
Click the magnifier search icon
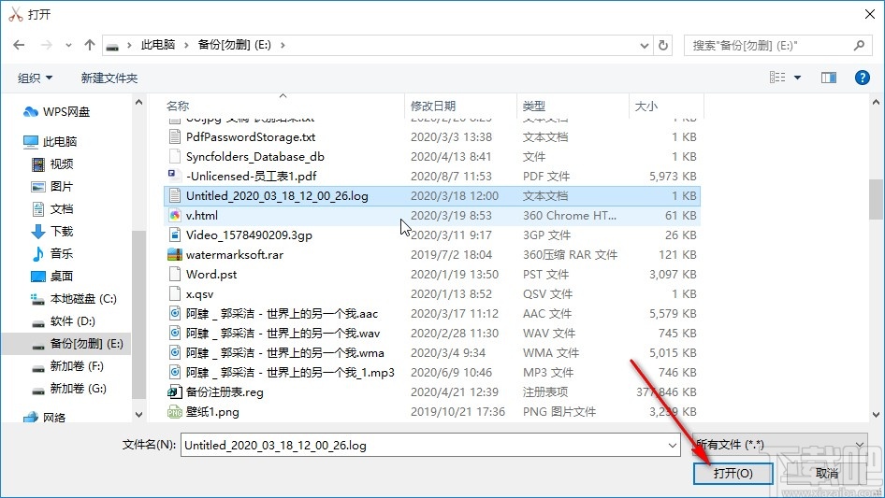click(859, 45)
